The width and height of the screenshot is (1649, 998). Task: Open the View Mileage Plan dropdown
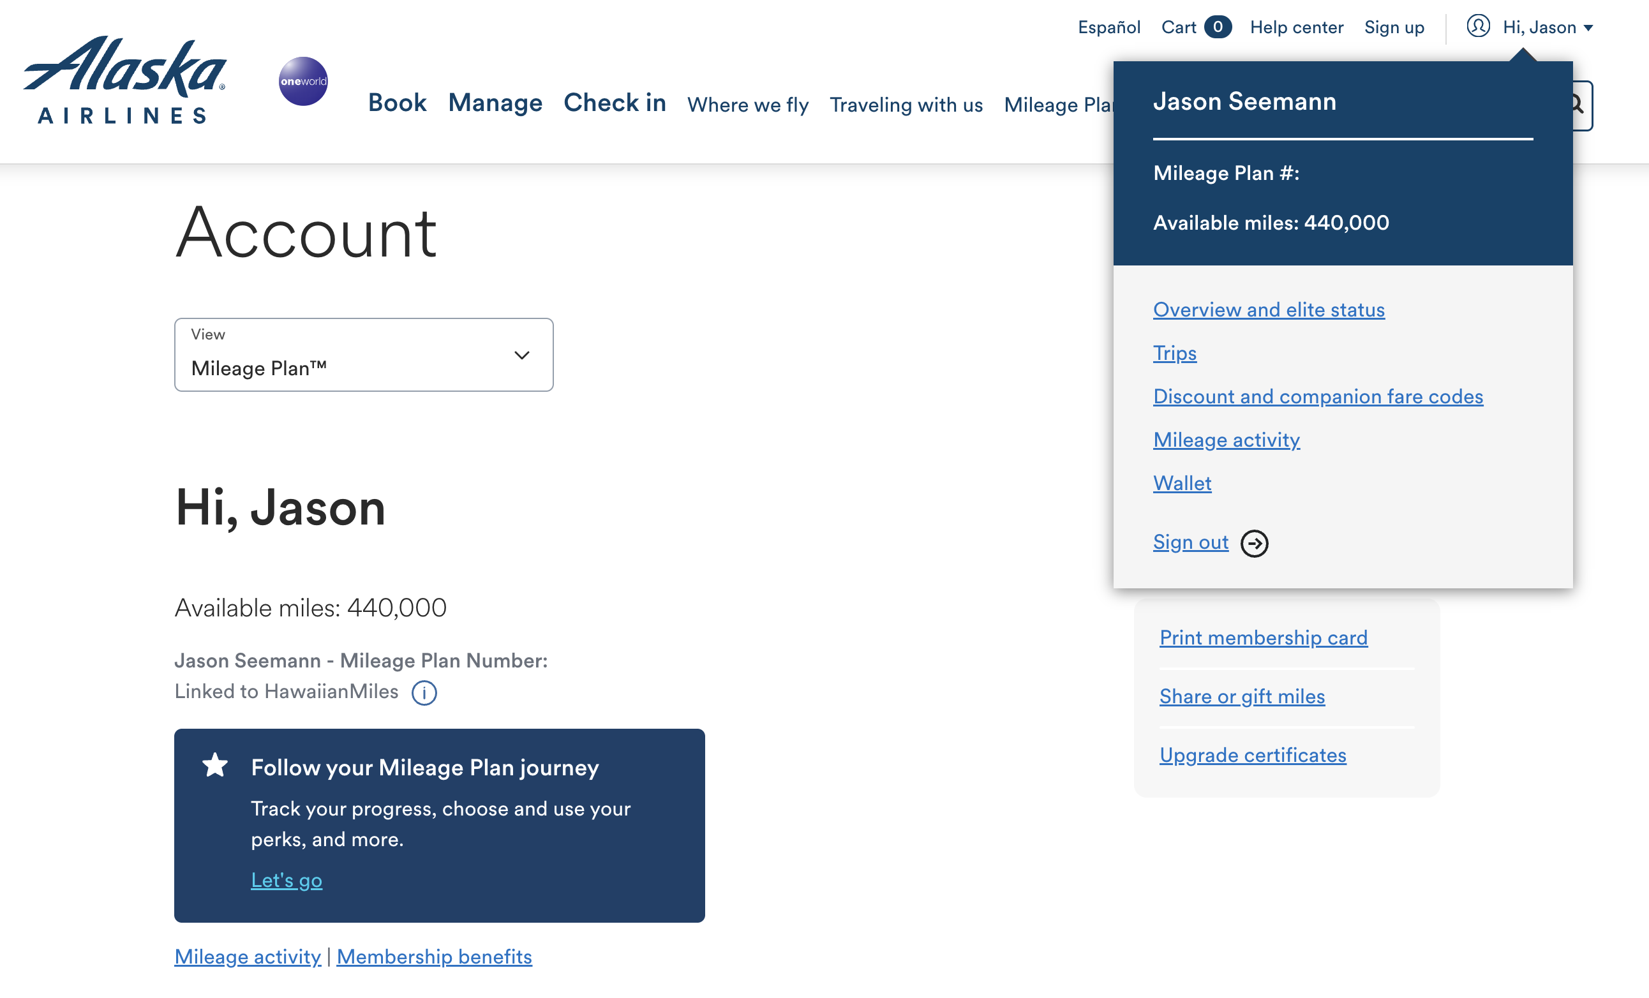pyautogui.click(x=363, y=355)
